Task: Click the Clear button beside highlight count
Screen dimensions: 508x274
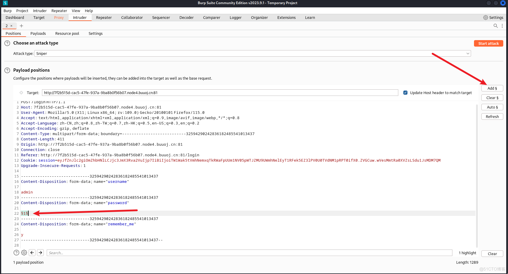Action: point(492,254)
